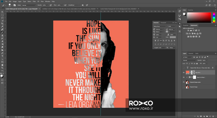This screenshot has width=217, height=118.
Task: Show the Hope is like the sun text layer
Action: [184, 68]
